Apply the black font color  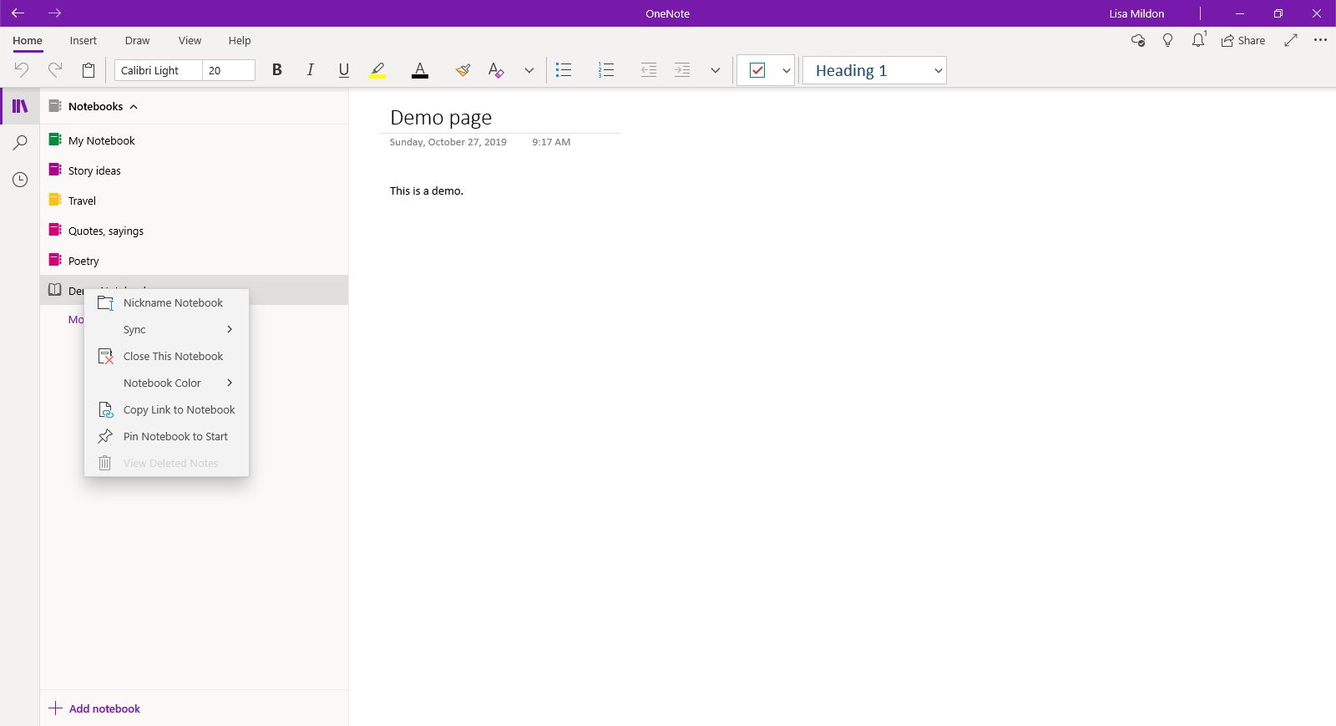click(x=420, y=70)
